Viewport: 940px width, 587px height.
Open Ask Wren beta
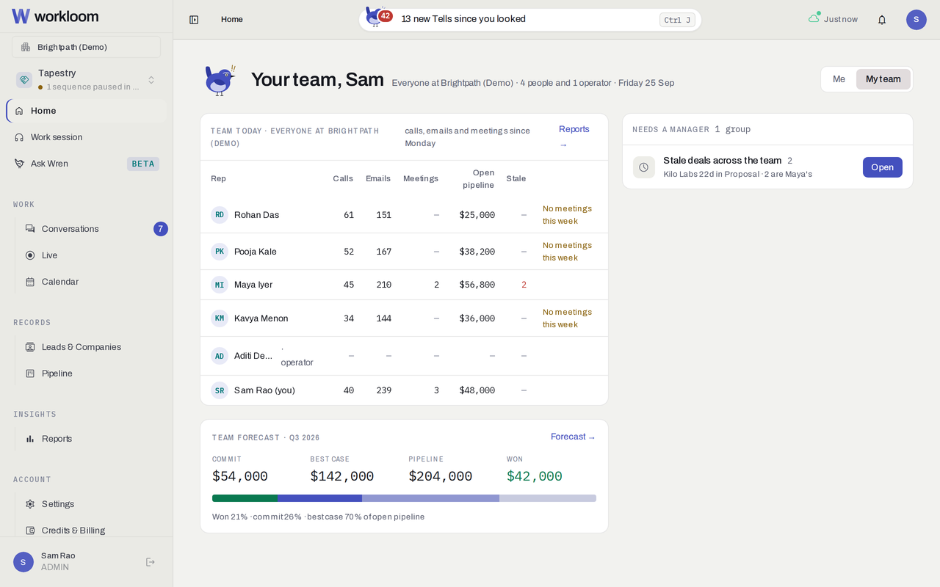tap(87, 164)
